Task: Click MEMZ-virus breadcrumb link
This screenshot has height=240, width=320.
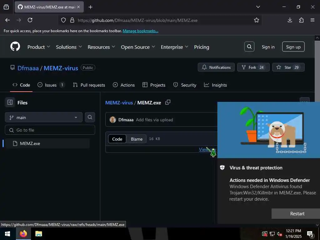Action: click(119, 102)
